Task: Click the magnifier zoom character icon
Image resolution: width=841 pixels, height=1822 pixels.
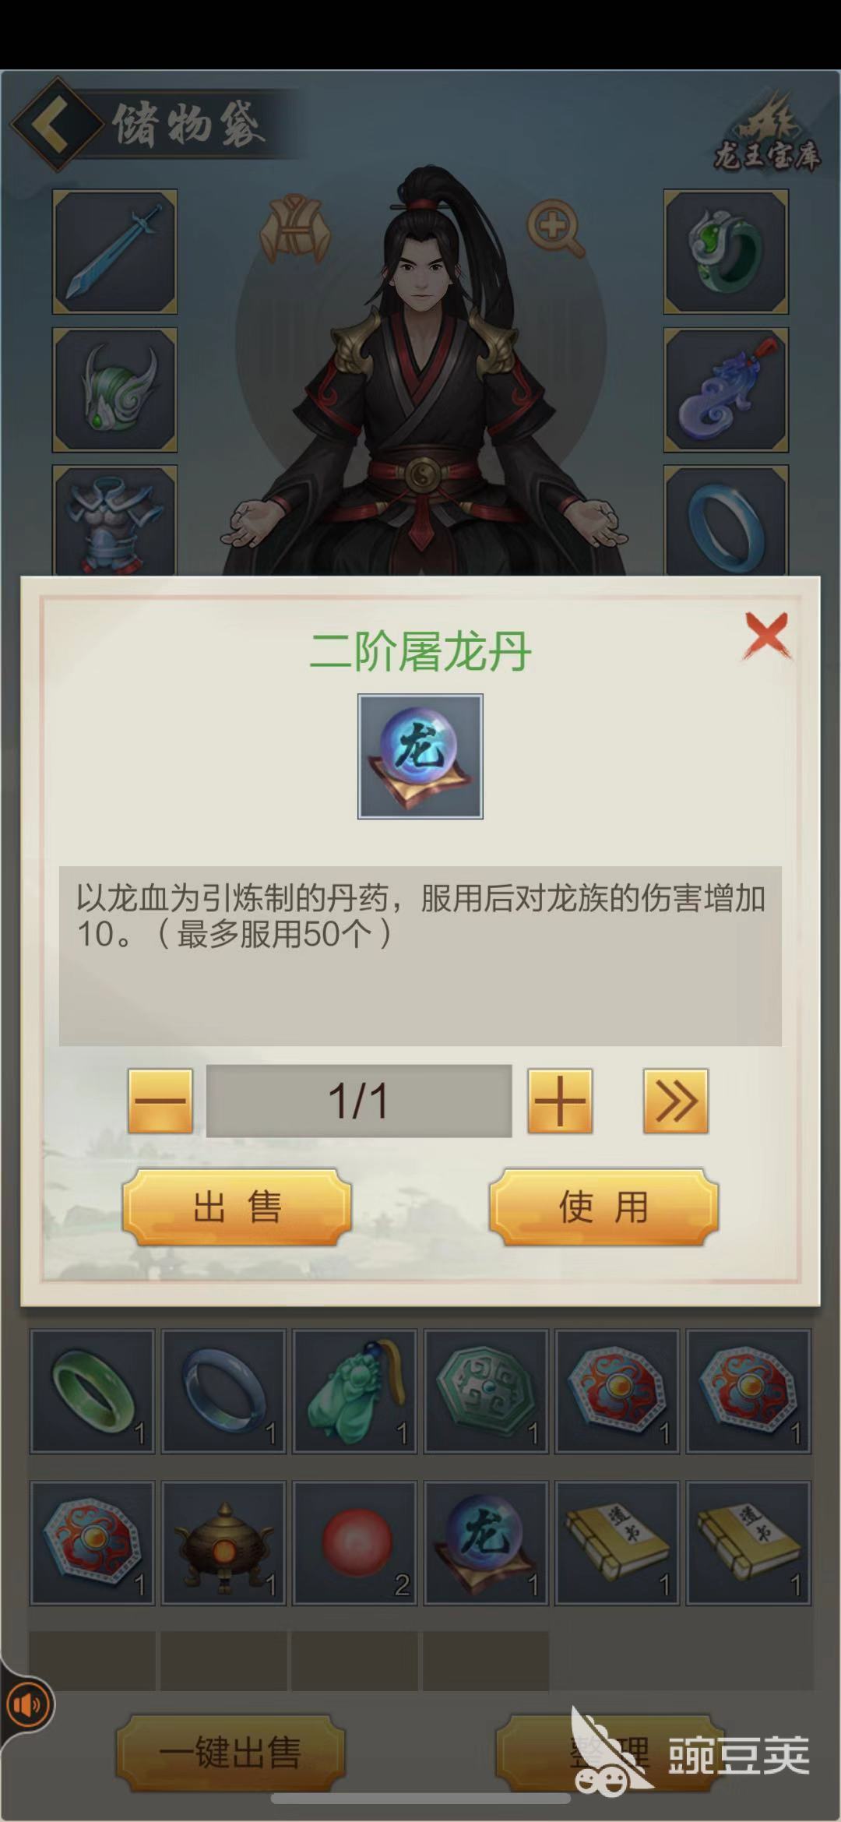Action: click(x=554, y=227)
